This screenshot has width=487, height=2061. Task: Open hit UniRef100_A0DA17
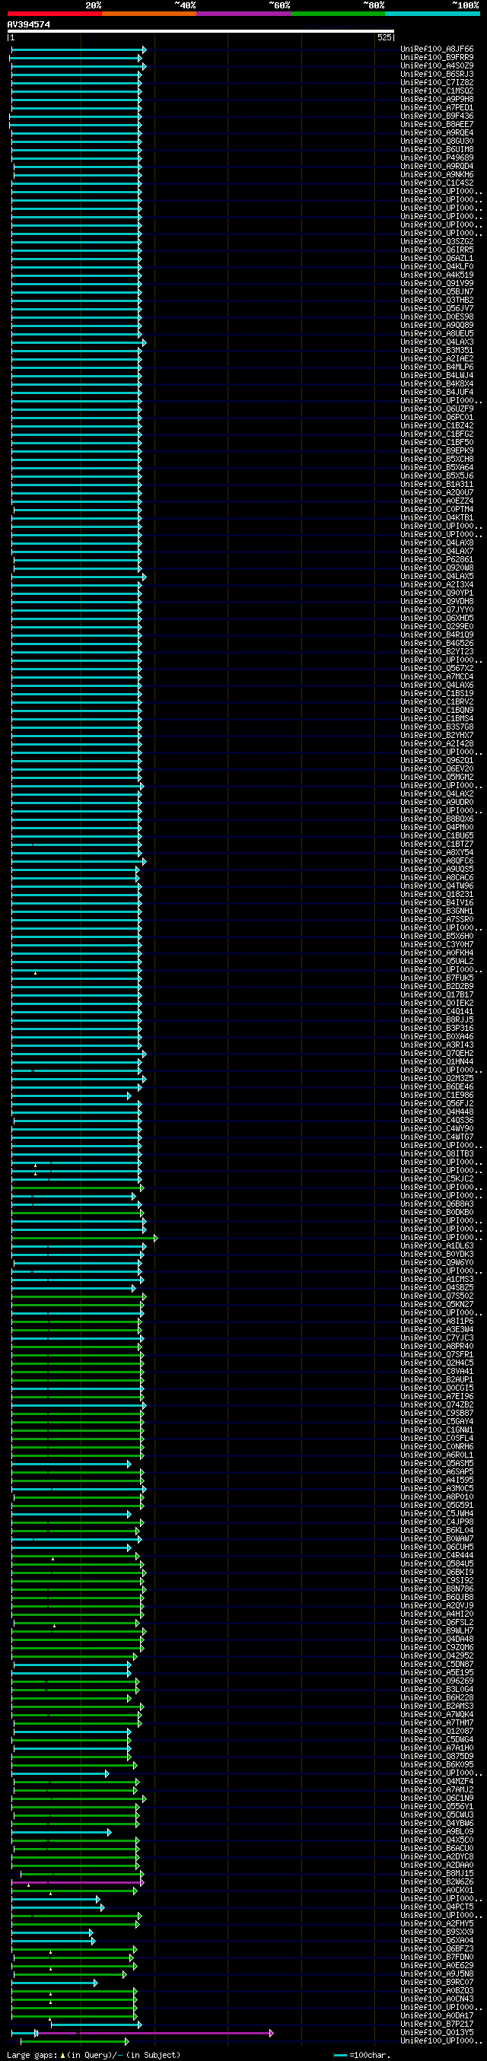point(437,2016)
